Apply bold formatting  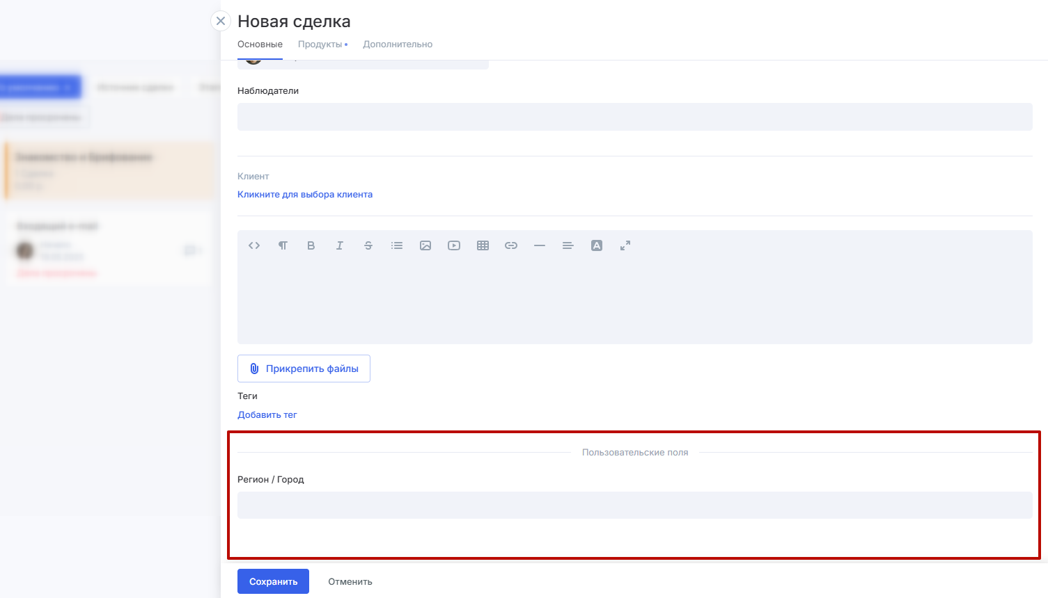311,245
